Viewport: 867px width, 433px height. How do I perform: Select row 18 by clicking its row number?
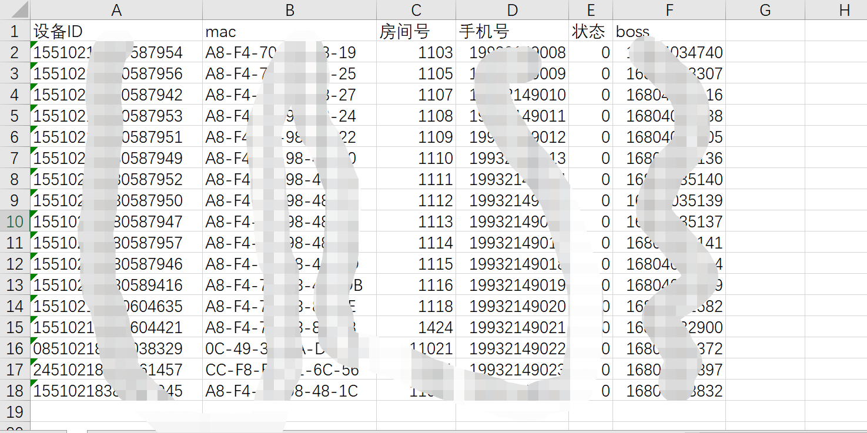tap(15, 390)
